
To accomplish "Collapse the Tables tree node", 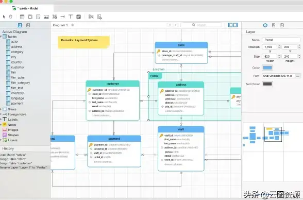I will [1, 37].
